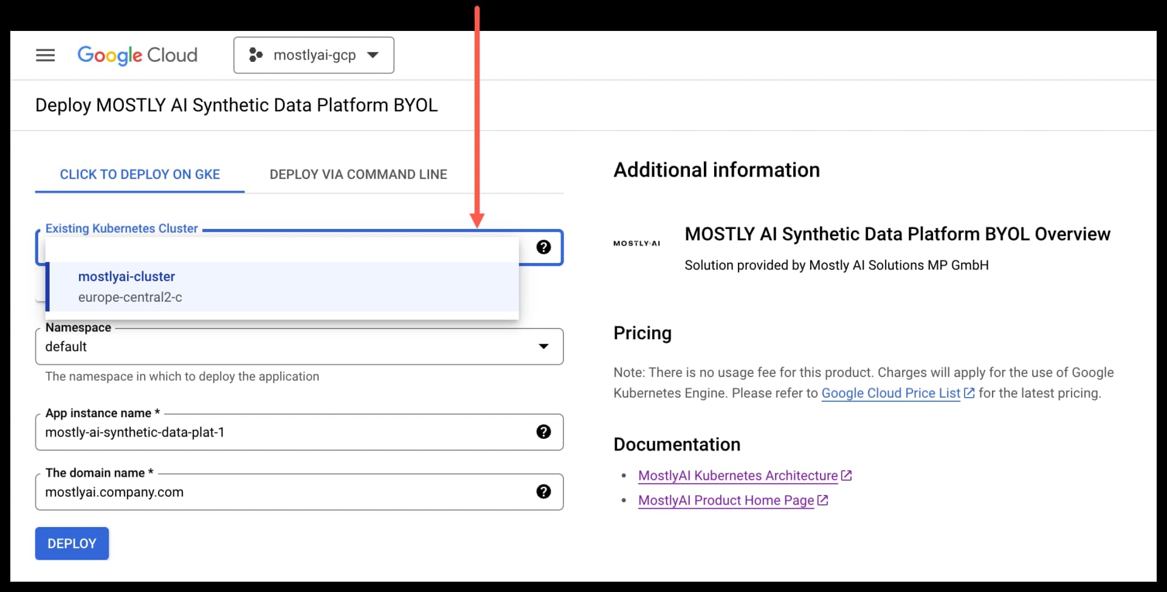Click the MOSTLY AI logo in Additional information
This screenshot has height=592, width=1167.
tap(636, 243)
